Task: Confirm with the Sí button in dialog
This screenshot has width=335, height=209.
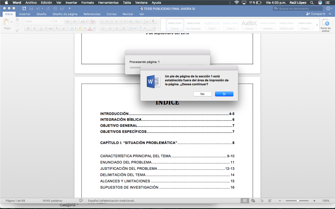Action: [224, 94]
